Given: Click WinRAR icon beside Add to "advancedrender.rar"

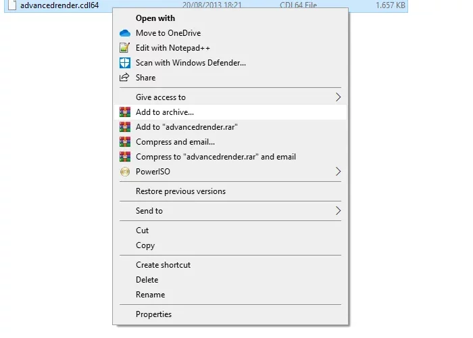Looking at the screenshot, I should [x=125, y=127].
